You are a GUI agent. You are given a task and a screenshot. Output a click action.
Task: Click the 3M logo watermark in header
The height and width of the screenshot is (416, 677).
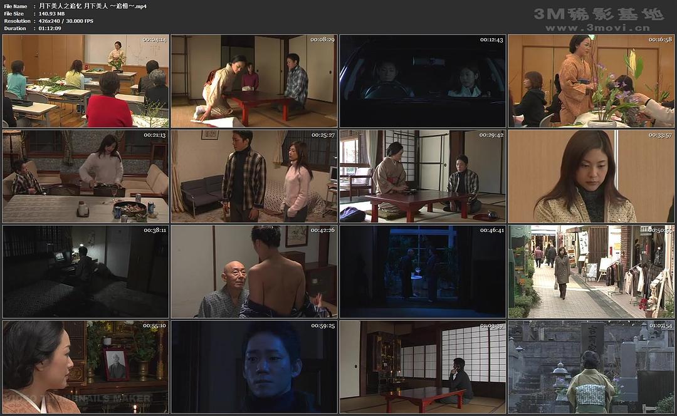[x=598, y=14]
